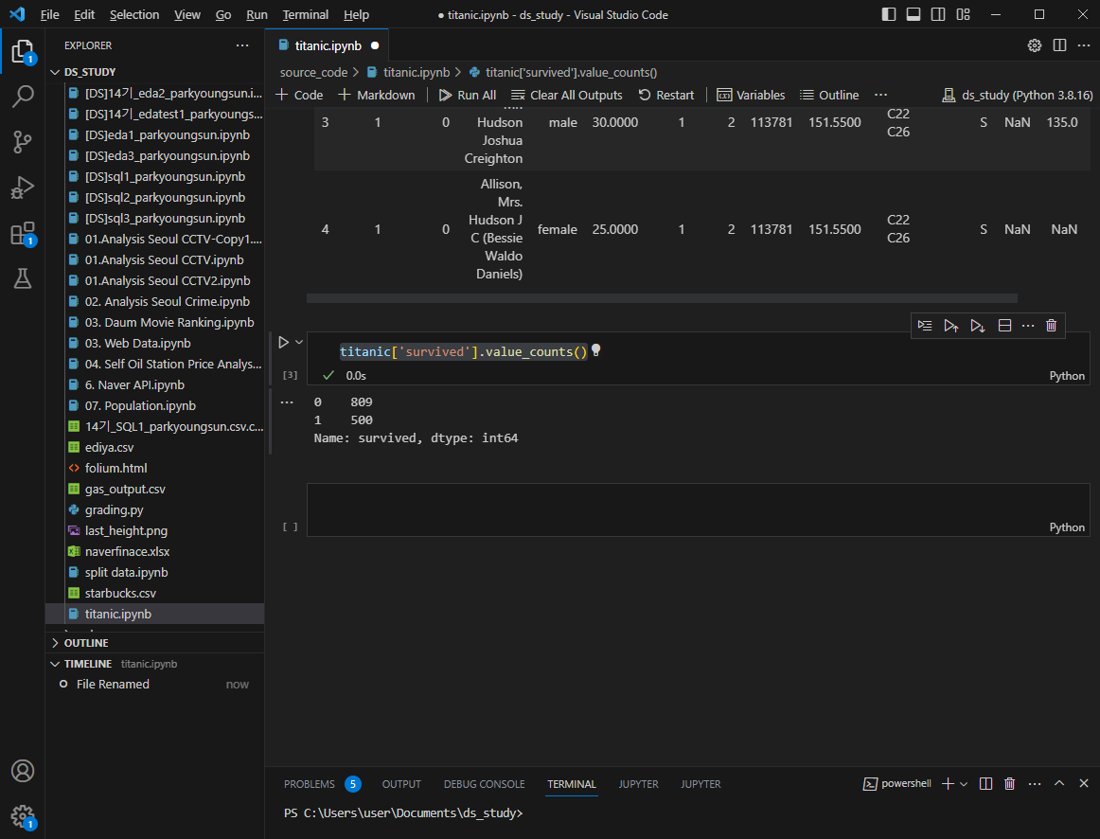
Task: Split editor right icon
Action: click(1059, 45)
